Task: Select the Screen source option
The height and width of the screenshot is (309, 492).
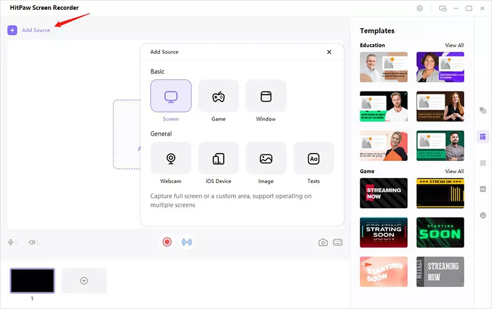Action: pyautogui.click(x=170, y=96)
